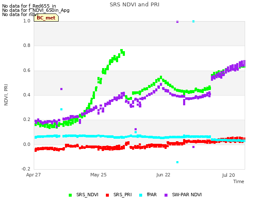The height and width of the screenshot is (203, 270).
Task: Click the May 25 x-axis tick label
Action: [98, 175]
